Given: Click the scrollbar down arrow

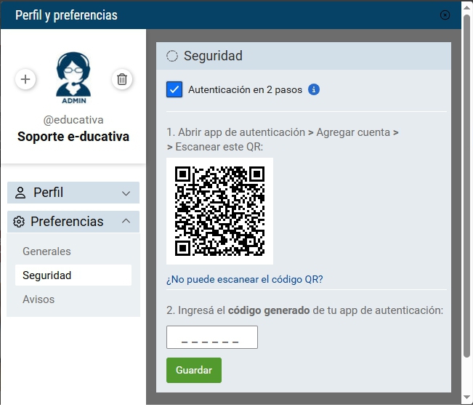Looking at the screenshot, I should [466, 398].
